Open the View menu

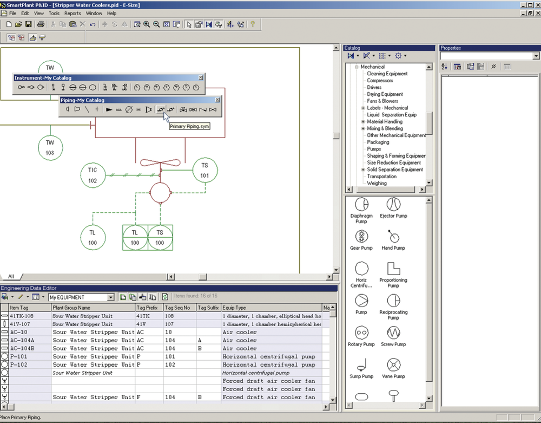[x=38, y=14]
